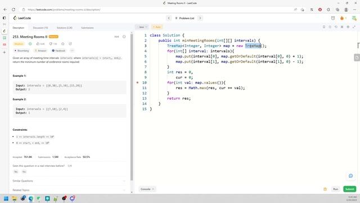Screen dimensions: 360x203
Task: Expand the Related Topics section
Action: 69,190
